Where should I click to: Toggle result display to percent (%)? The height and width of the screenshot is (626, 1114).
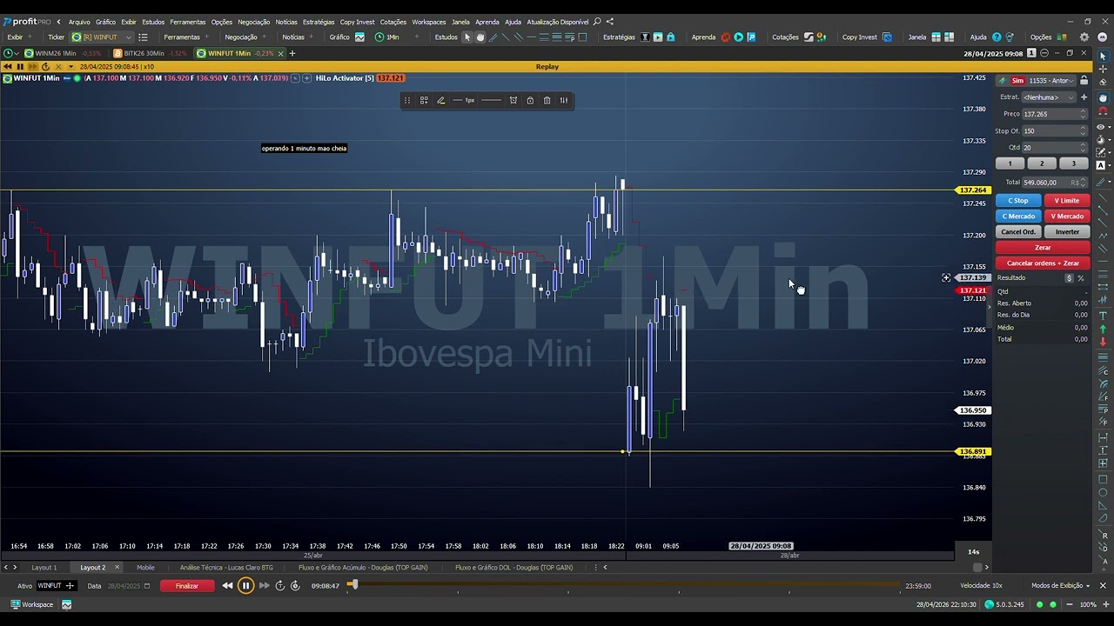pyautogui.click(x=1081, y=278)
